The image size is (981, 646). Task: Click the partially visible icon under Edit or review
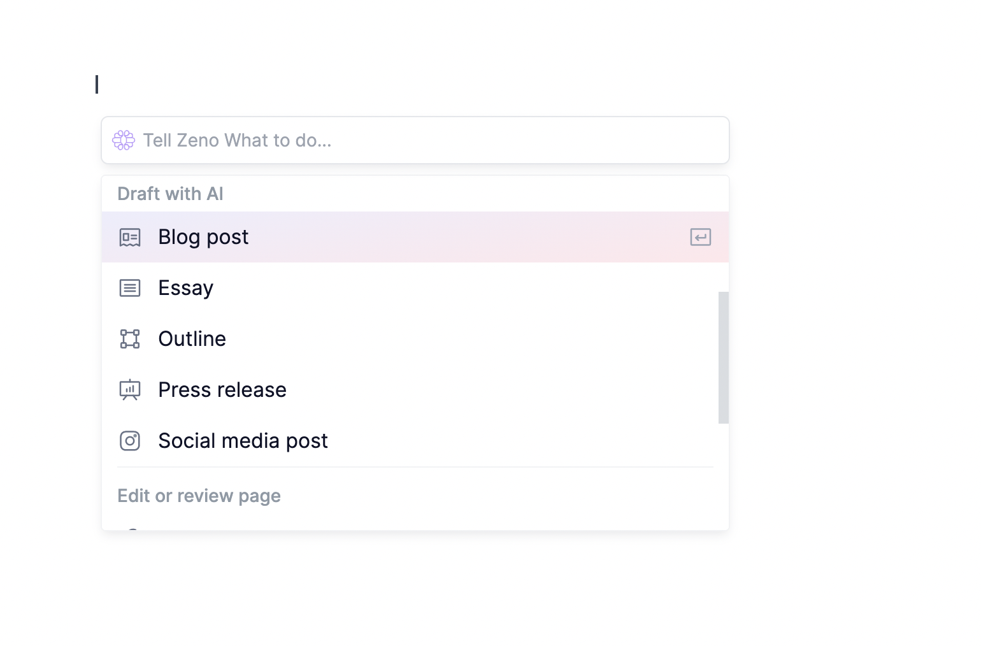[132, 529]
